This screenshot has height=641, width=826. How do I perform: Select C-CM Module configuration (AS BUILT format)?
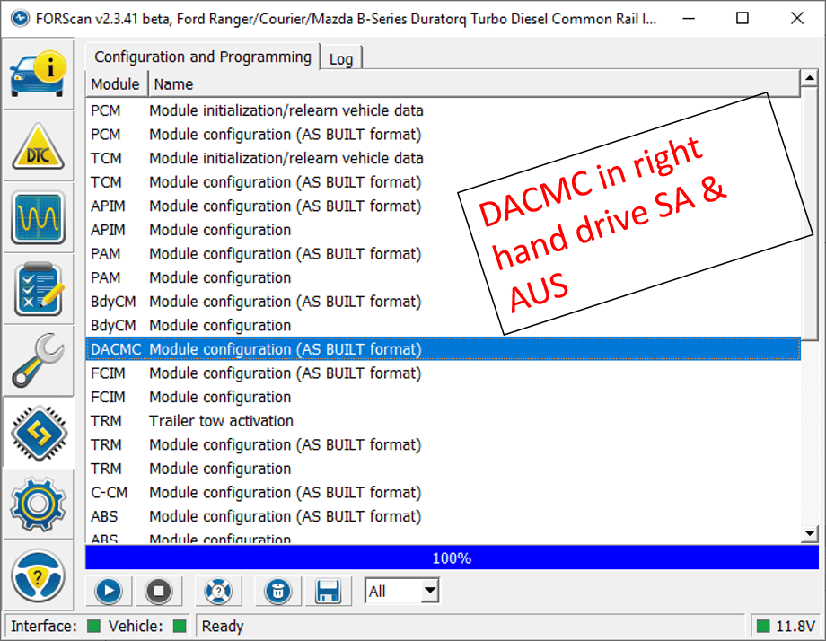point(443,493)
